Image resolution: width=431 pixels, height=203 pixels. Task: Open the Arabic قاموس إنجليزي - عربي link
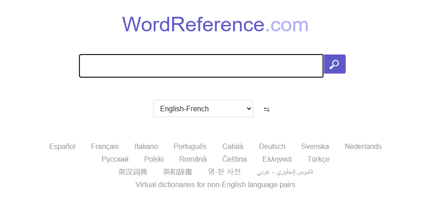tap(285, 172)
